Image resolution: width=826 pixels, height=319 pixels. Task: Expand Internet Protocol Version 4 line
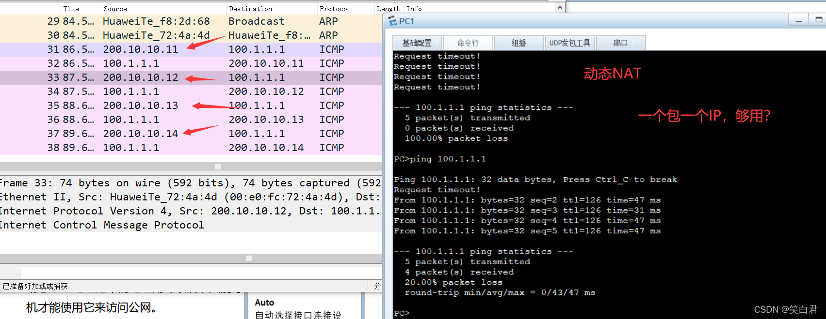coord(191,211)
